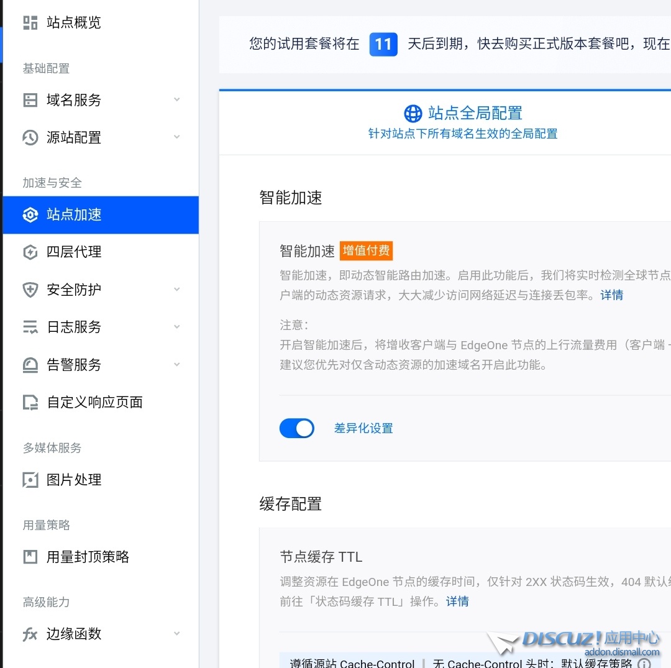Click the 源站配置 clock icon
Viewport: 671px width, 668px height.
tap(30, 137)
